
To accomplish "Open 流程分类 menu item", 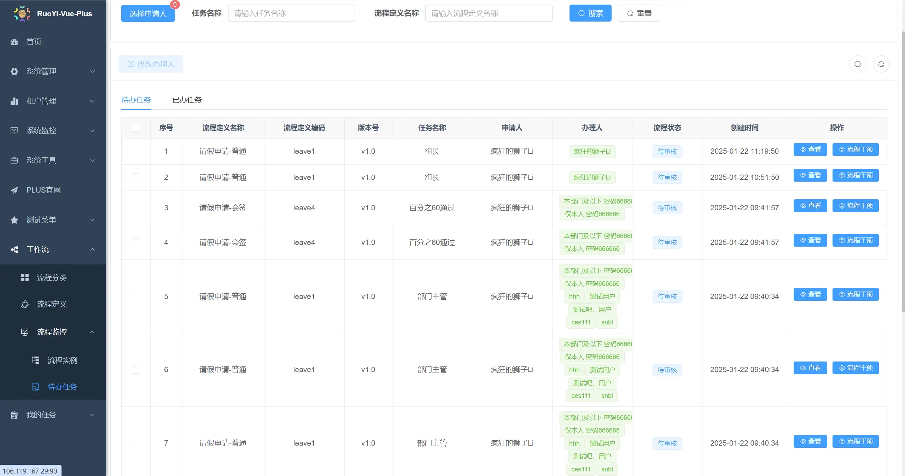I will point(53,278).
